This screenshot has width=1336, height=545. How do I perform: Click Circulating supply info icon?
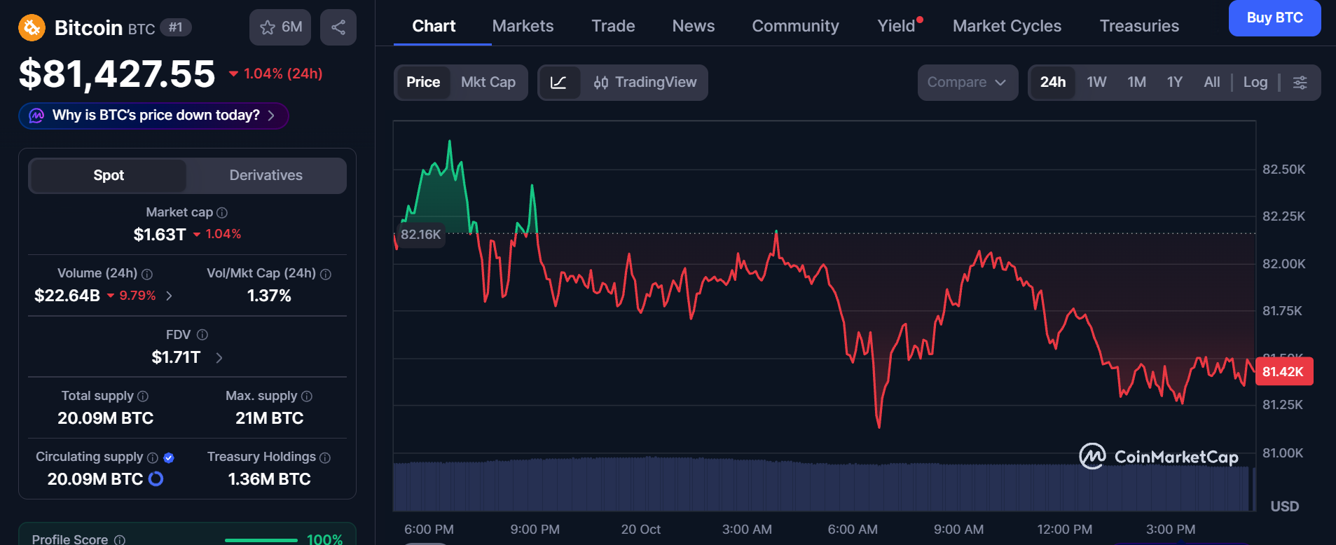point(153,457)
